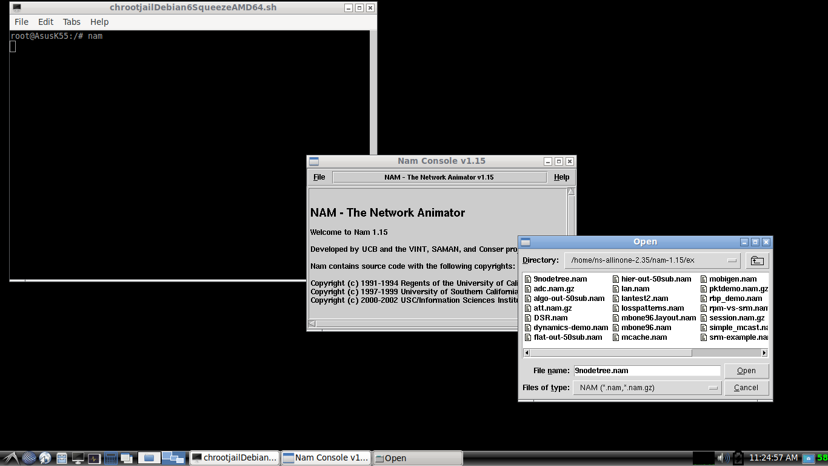
Task: Launch the system monitor icon
Action: (94, 458)
